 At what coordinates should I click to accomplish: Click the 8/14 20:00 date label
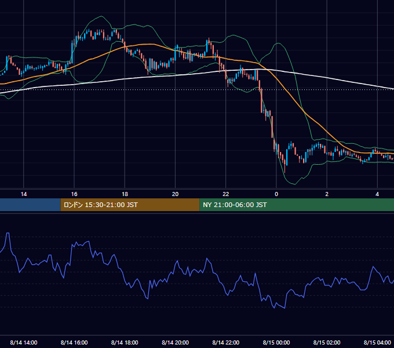175,342
